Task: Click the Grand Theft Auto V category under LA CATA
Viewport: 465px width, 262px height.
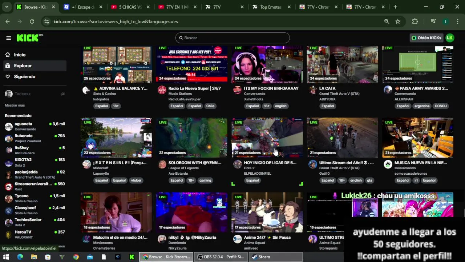Action: (x=339, y=94)
